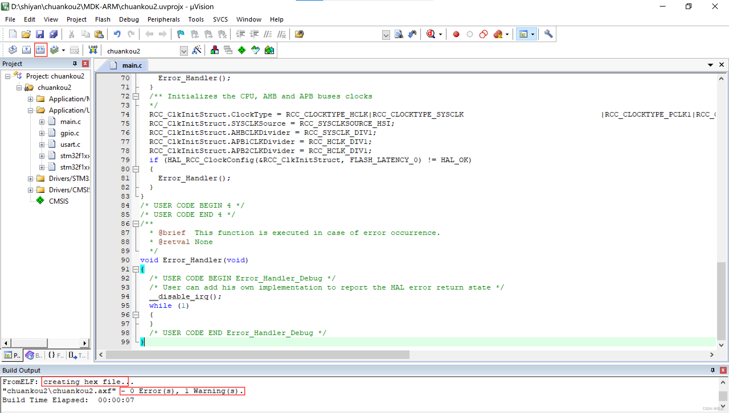Click the Rebuild all target files icon
Screen dimensions: 729x413
click(x=40, y=50)
